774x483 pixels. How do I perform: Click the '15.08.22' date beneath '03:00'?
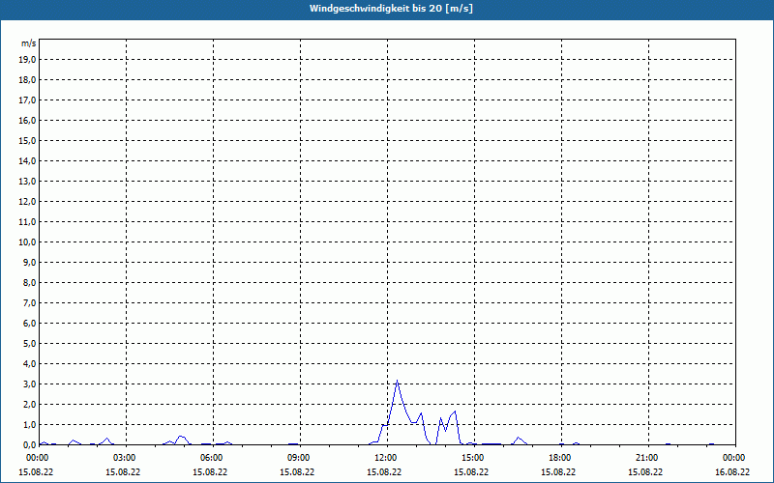pos(123,472)
